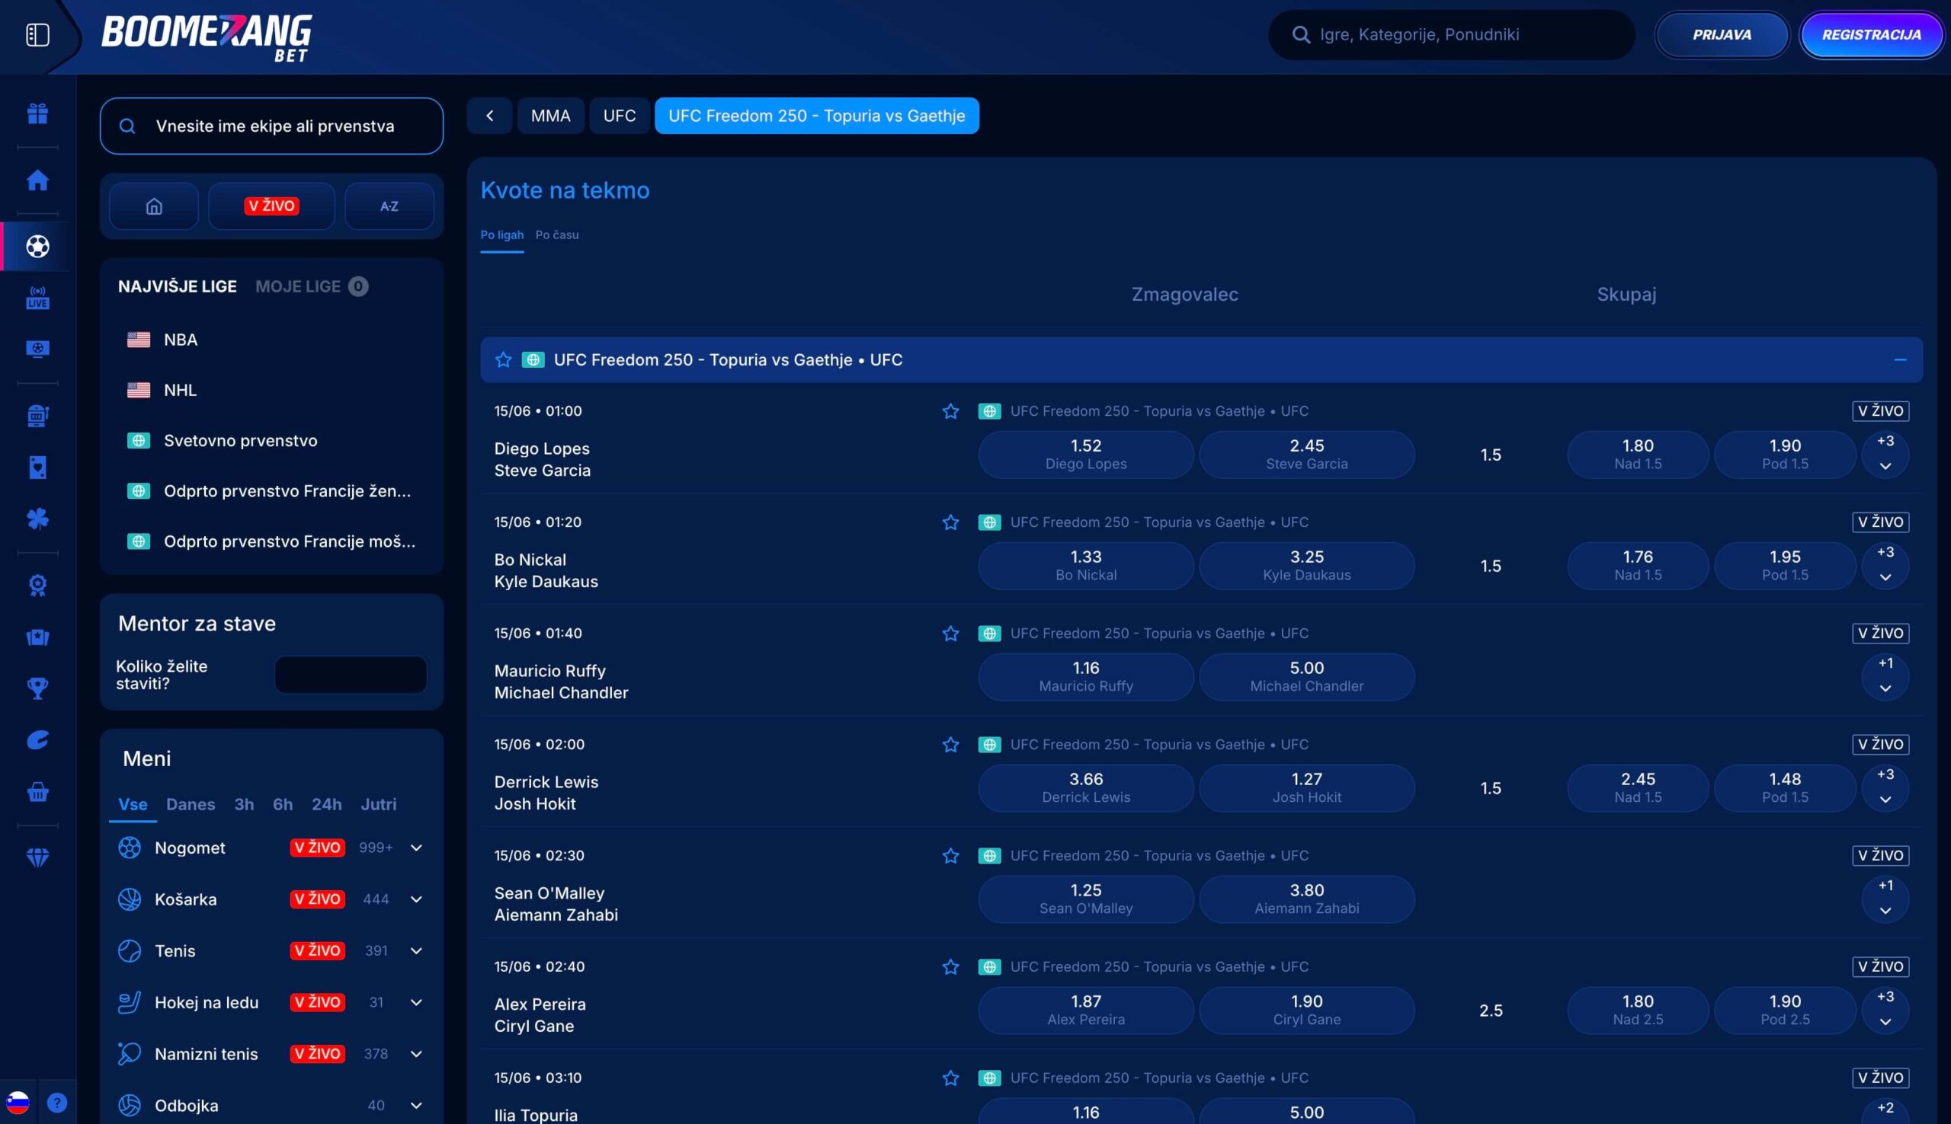Bet on Ciryl Gane at 1.90
The height and width of the screenshot is (1124, 1951).
pos(1306,1011)
